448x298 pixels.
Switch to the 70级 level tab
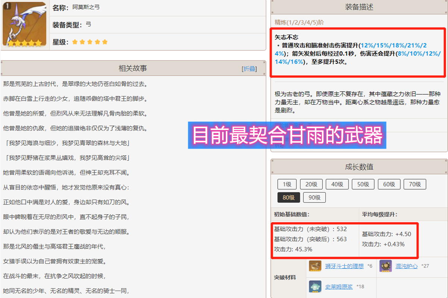(x=415, y=184)
